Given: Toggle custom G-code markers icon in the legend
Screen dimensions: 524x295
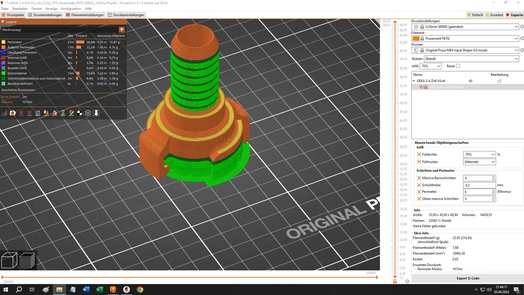Looking at the screenshot, I should (71, 113).
